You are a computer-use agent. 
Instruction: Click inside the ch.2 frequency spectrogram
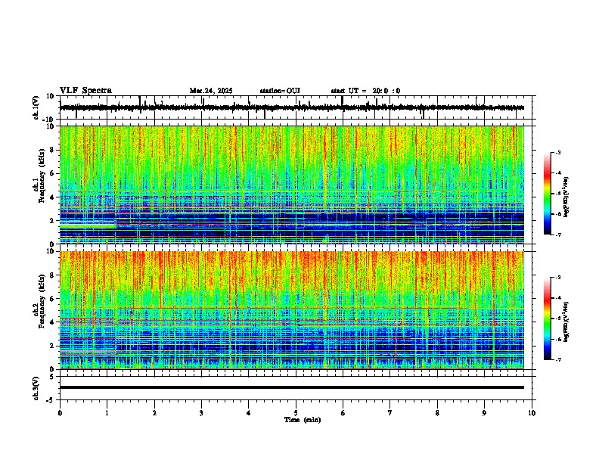click(292, 310)
